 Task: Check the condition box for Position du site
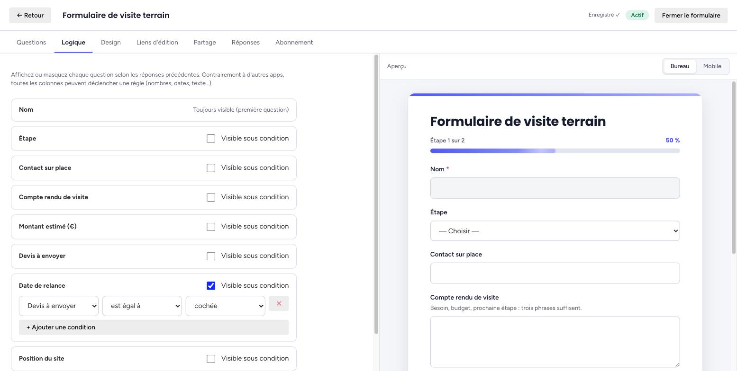tap(211, 359)
